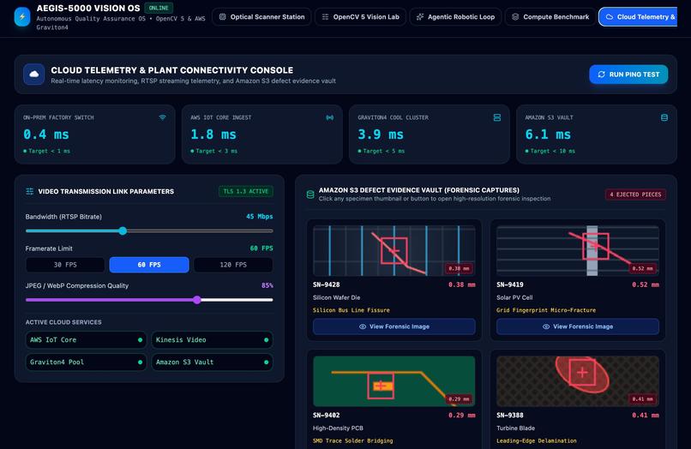Open the Agentic Robotic Loop tab
The image size is (691, 449).
[456, 17]
